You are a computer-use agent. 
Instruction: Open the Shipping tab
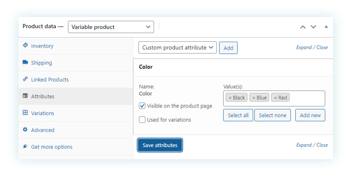pos(76,63)
